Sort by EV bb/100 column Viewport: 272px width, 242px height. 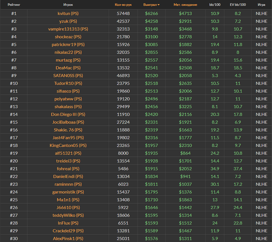238,5
